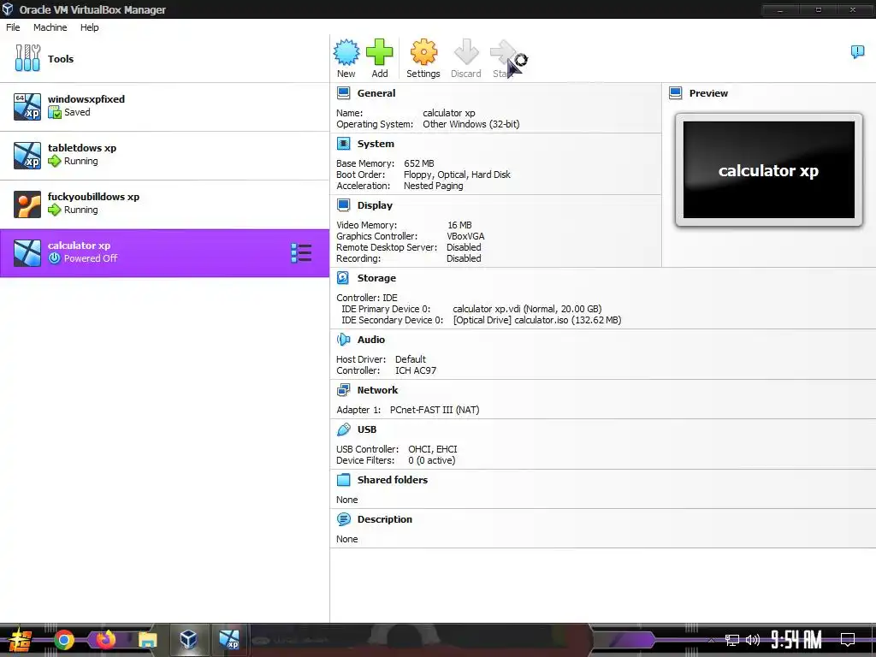Click the Base Memory 652 MB value
The height and width of the screenshot is (657, 876).
point(419,163)
